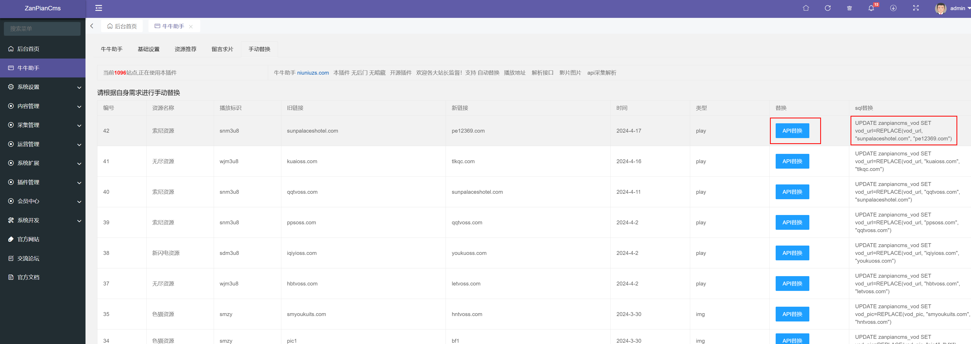Click the circle icon beside 内容管理

tap(11, 106)
